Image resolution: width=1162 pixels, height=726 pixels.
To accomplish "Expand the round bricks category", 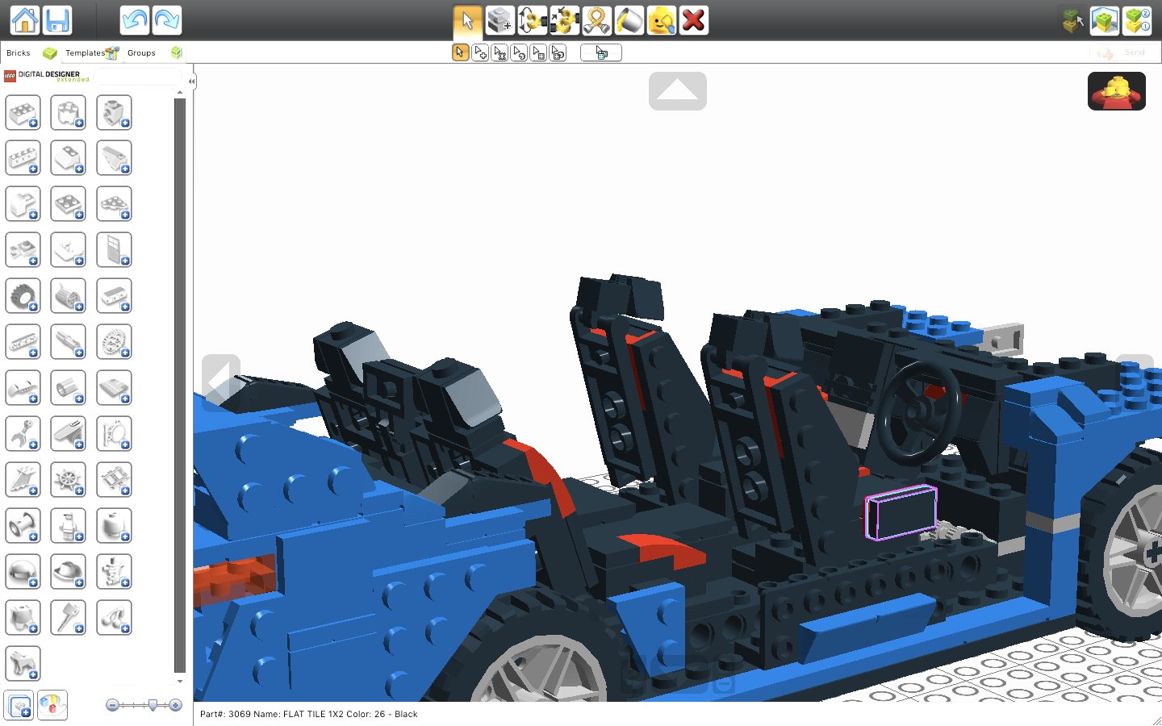I will (69, 113).
